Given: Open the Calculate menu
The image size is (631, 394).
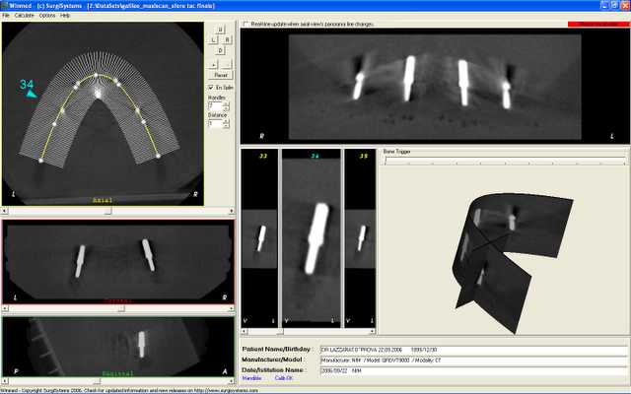Looking at the screenshot, I should tap(24, 16).
